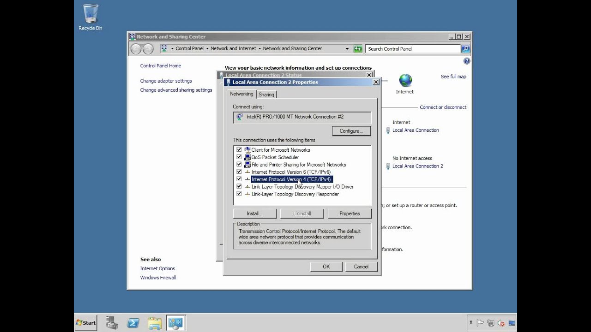The height and width of the screenshot is (332, 591).
Task: Open the Local Area Connection 2 link
Action: 418,166
